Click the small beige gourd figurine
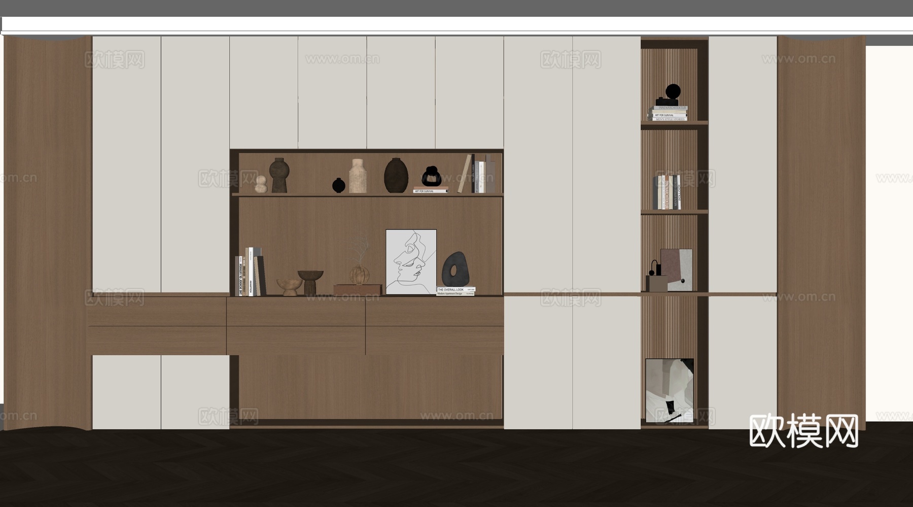The height and width of the screenshot is (507, 913). pyautogui.click(x=261, y=185)
